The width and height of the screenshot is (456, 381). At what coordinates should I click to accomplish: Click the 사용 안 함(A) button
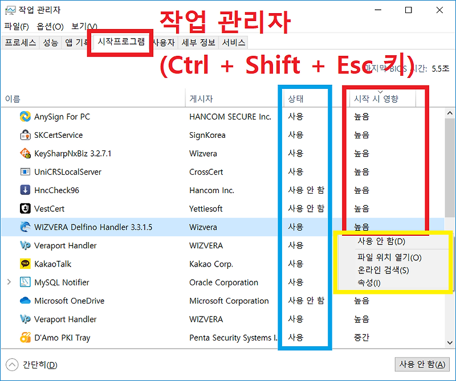point(422,364)
